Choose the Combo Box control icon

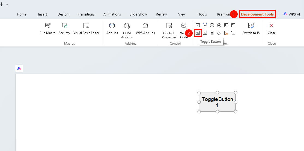(x=233, y=25)
